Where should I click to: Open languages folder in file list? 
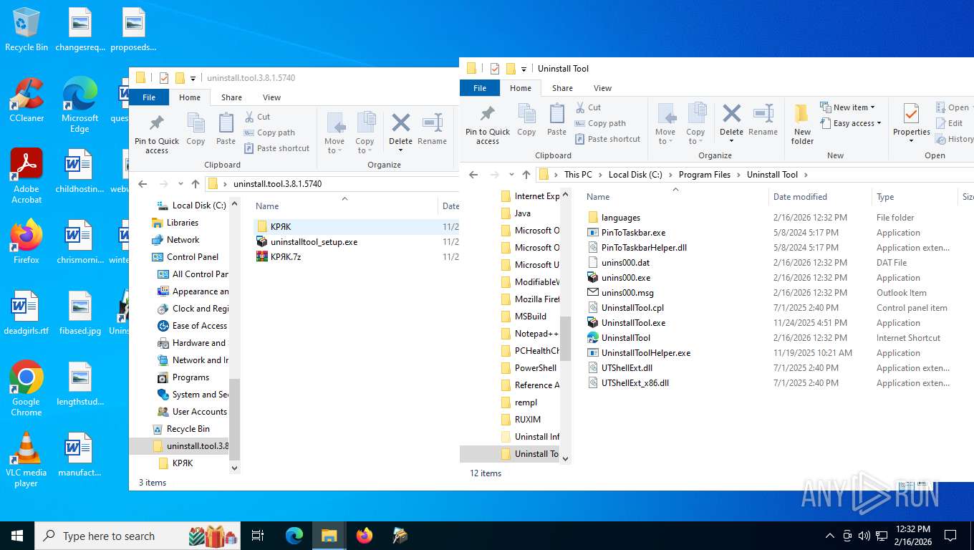[614, 218]
